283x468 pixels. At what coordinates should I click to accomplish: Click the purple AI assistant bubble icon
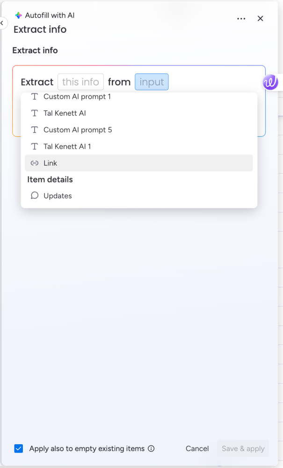point(270,82)
